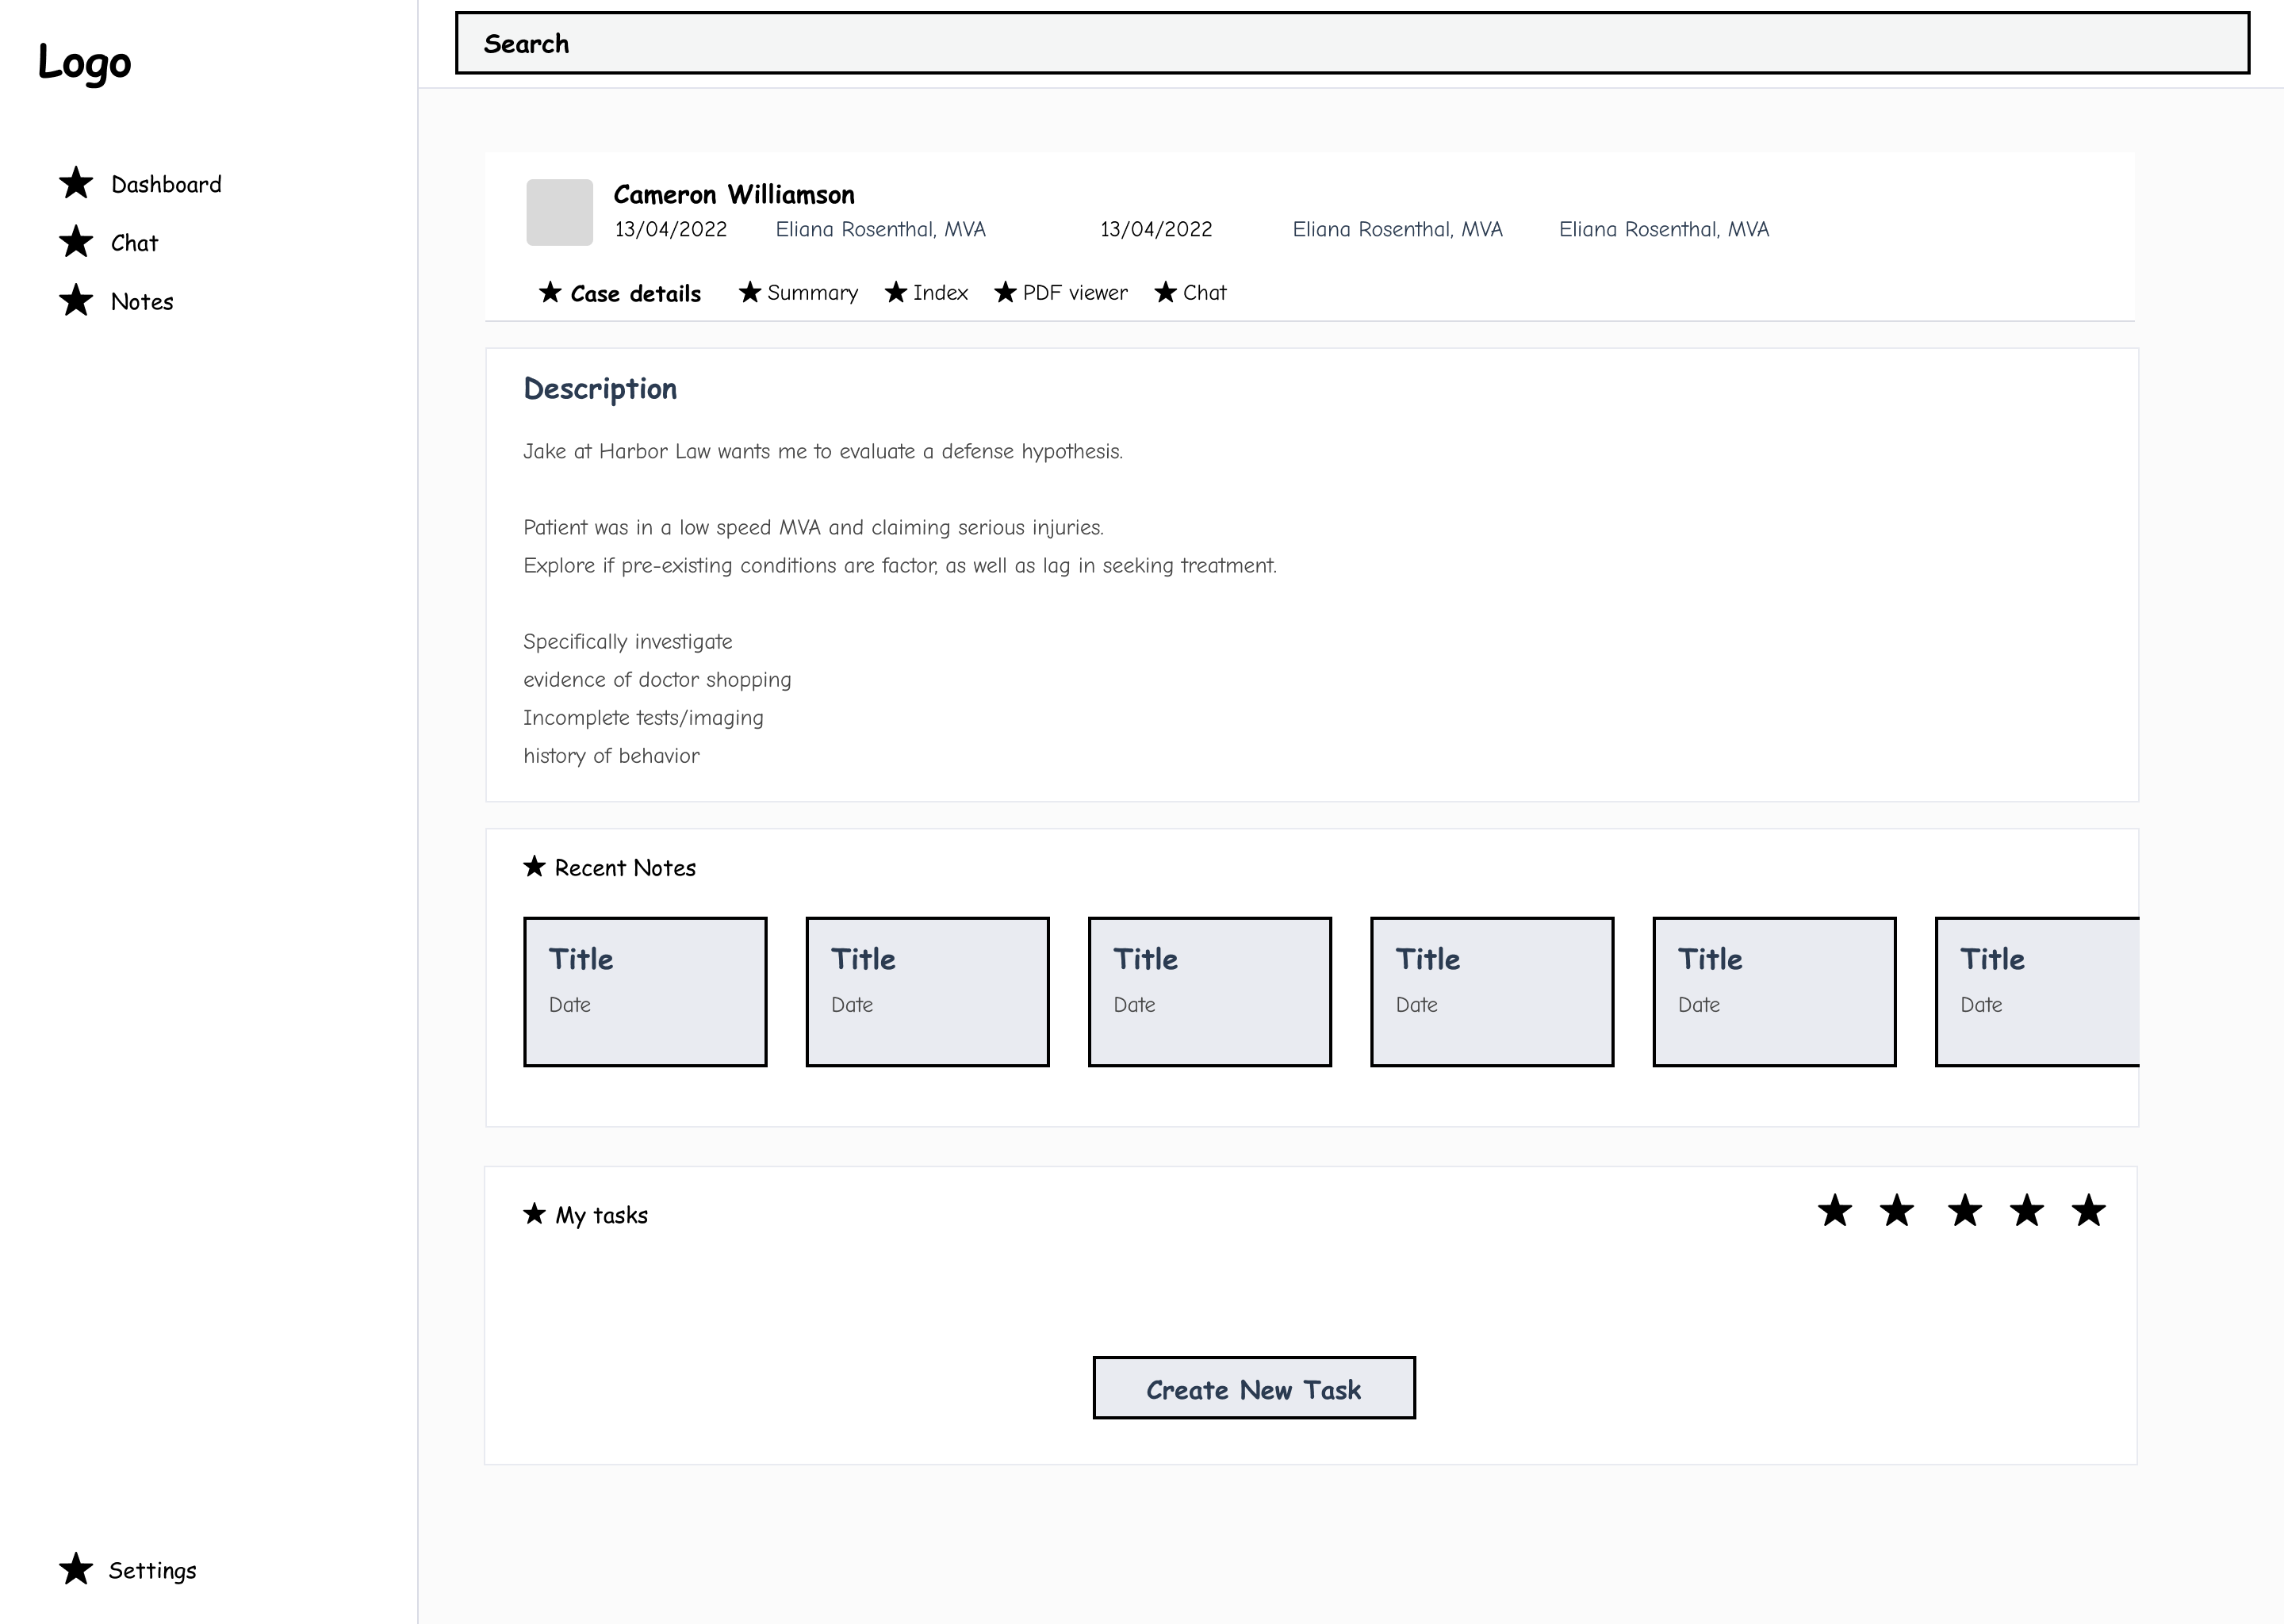Click the star icon next to My tasks
This screenshot has height=1624, width=2284.
point(534,1213)
